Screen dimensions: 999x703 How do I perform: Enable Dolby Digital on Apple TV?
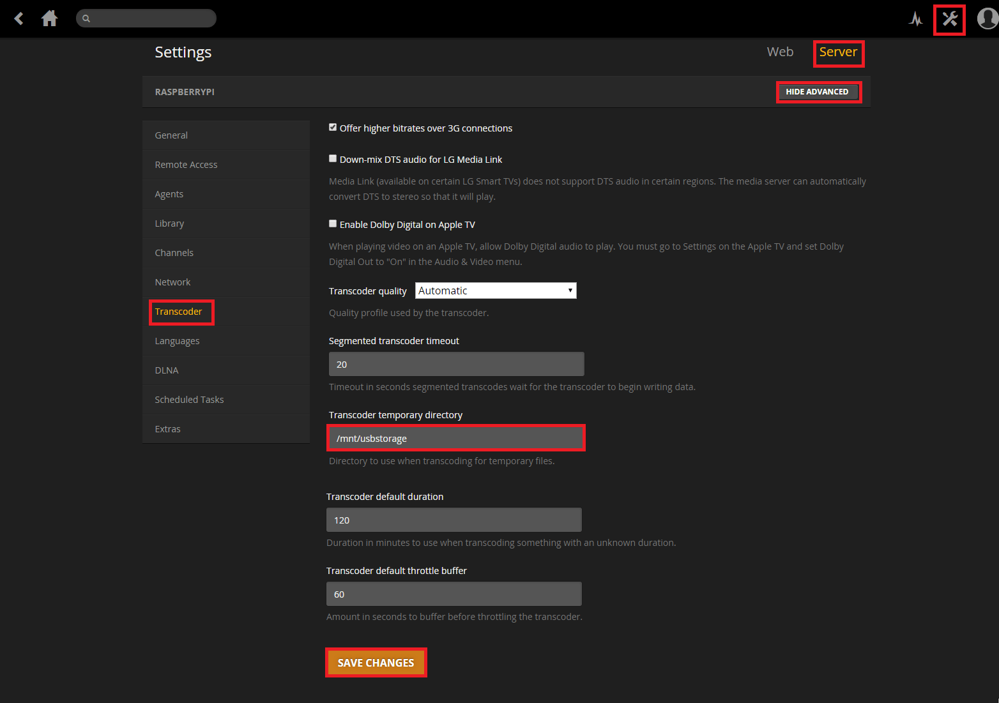333,224
